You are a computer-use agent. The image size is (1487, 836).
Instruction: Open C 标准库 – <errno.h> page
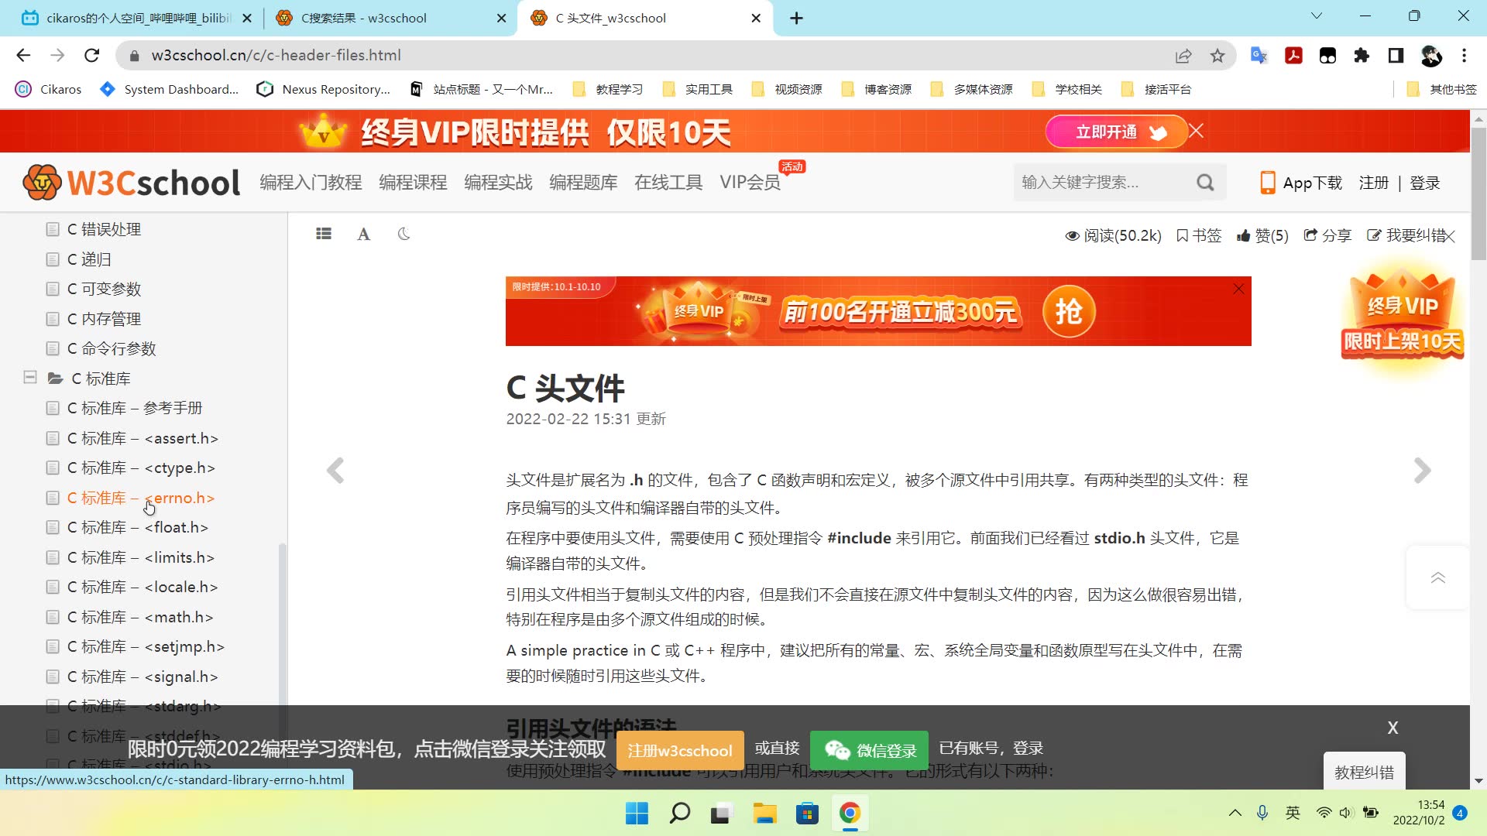tap(140, 498)
